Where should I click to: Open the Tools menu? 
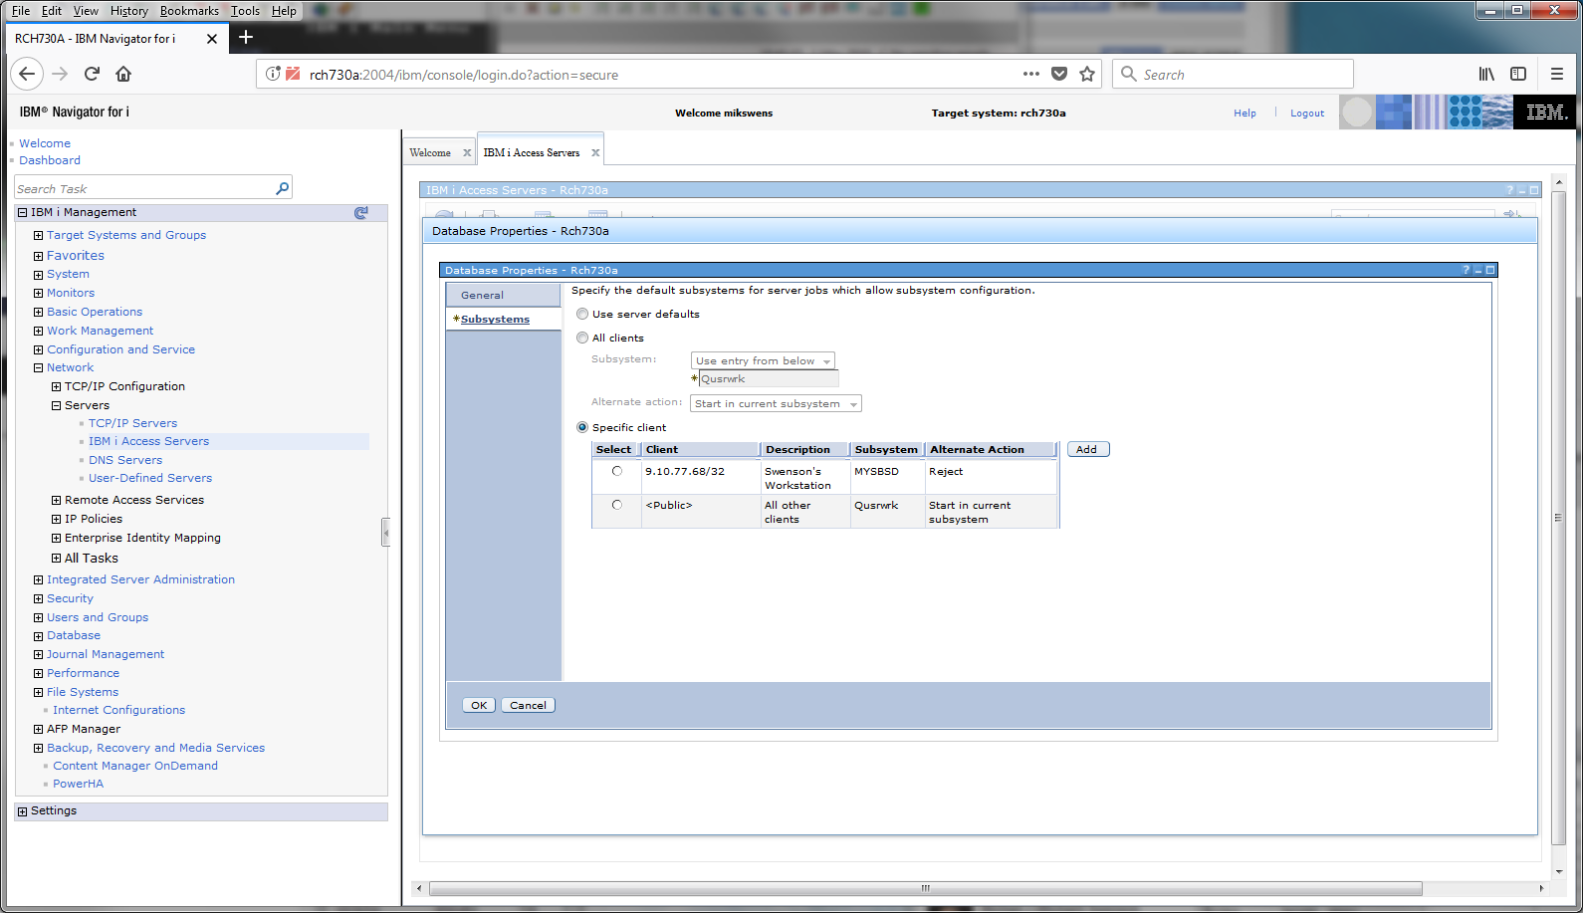245,11
